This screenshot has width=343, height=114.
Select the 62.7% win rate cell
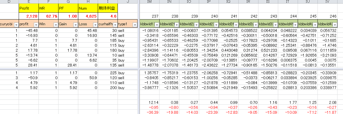click(x=48, y=16)
